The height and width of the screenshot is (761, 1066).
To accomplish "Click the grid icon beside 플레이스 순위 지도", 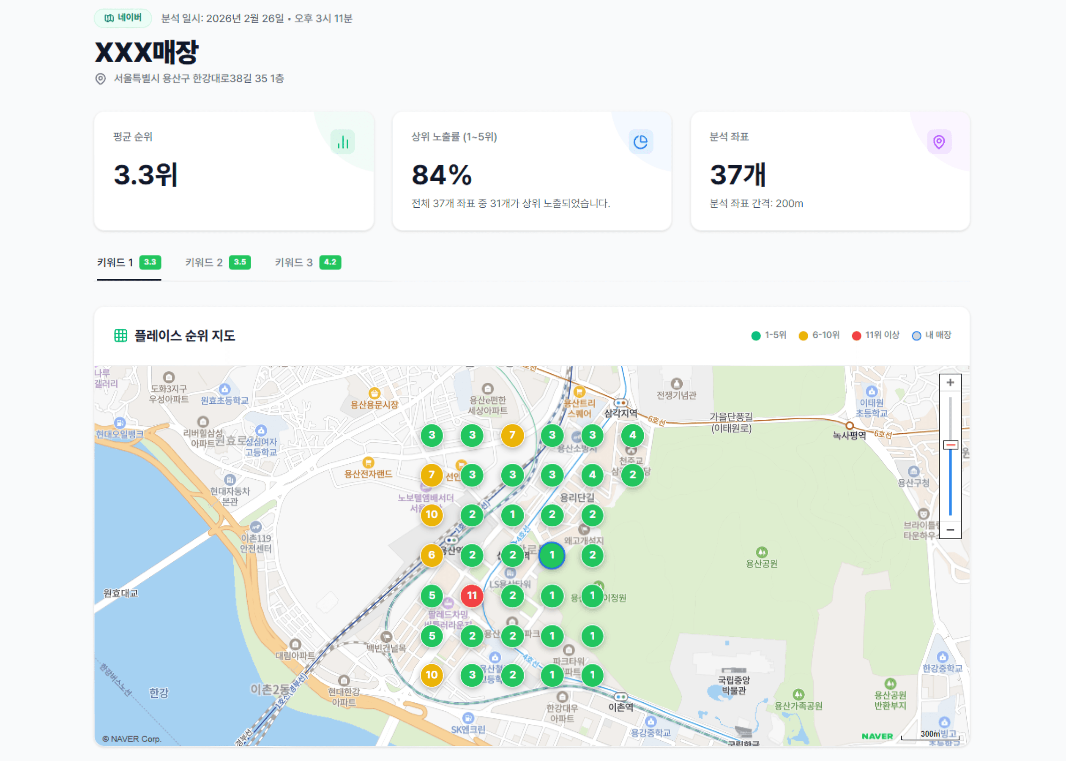I will (121, 335).
